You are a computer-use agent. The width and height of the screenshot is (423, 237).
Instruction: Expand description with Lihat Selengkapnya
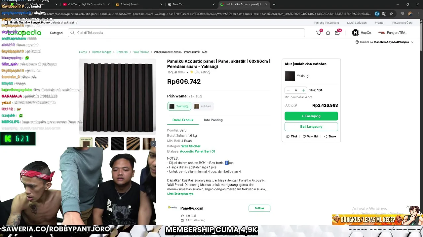point(180,194)
